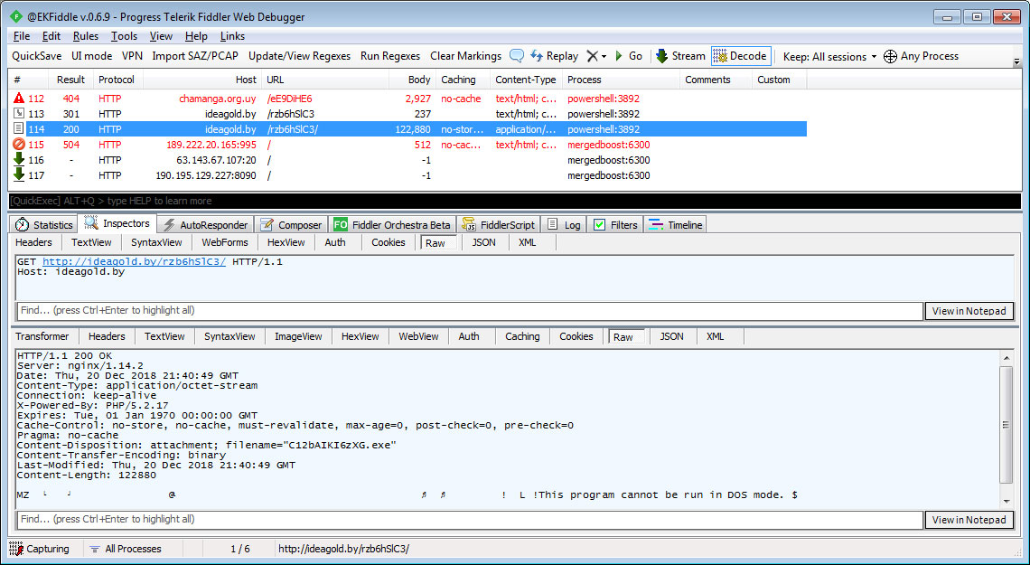Switch to response ImageView tab
The height and width of the screenshot is (565, 1030).
click(x=298, y=336)
